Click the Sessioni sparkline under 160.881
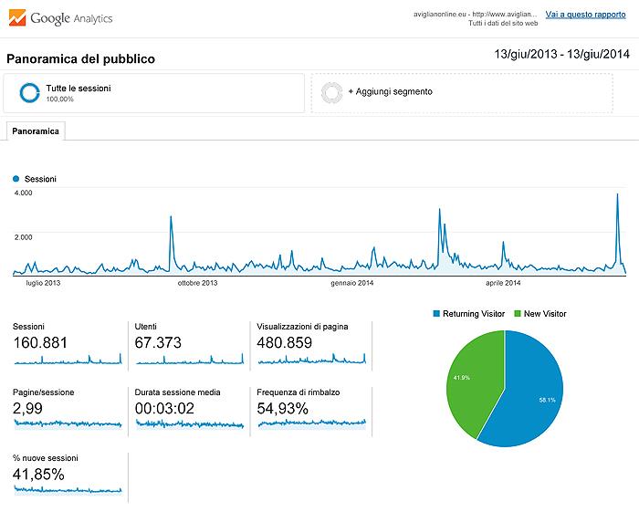 click(x=68, y=360)
